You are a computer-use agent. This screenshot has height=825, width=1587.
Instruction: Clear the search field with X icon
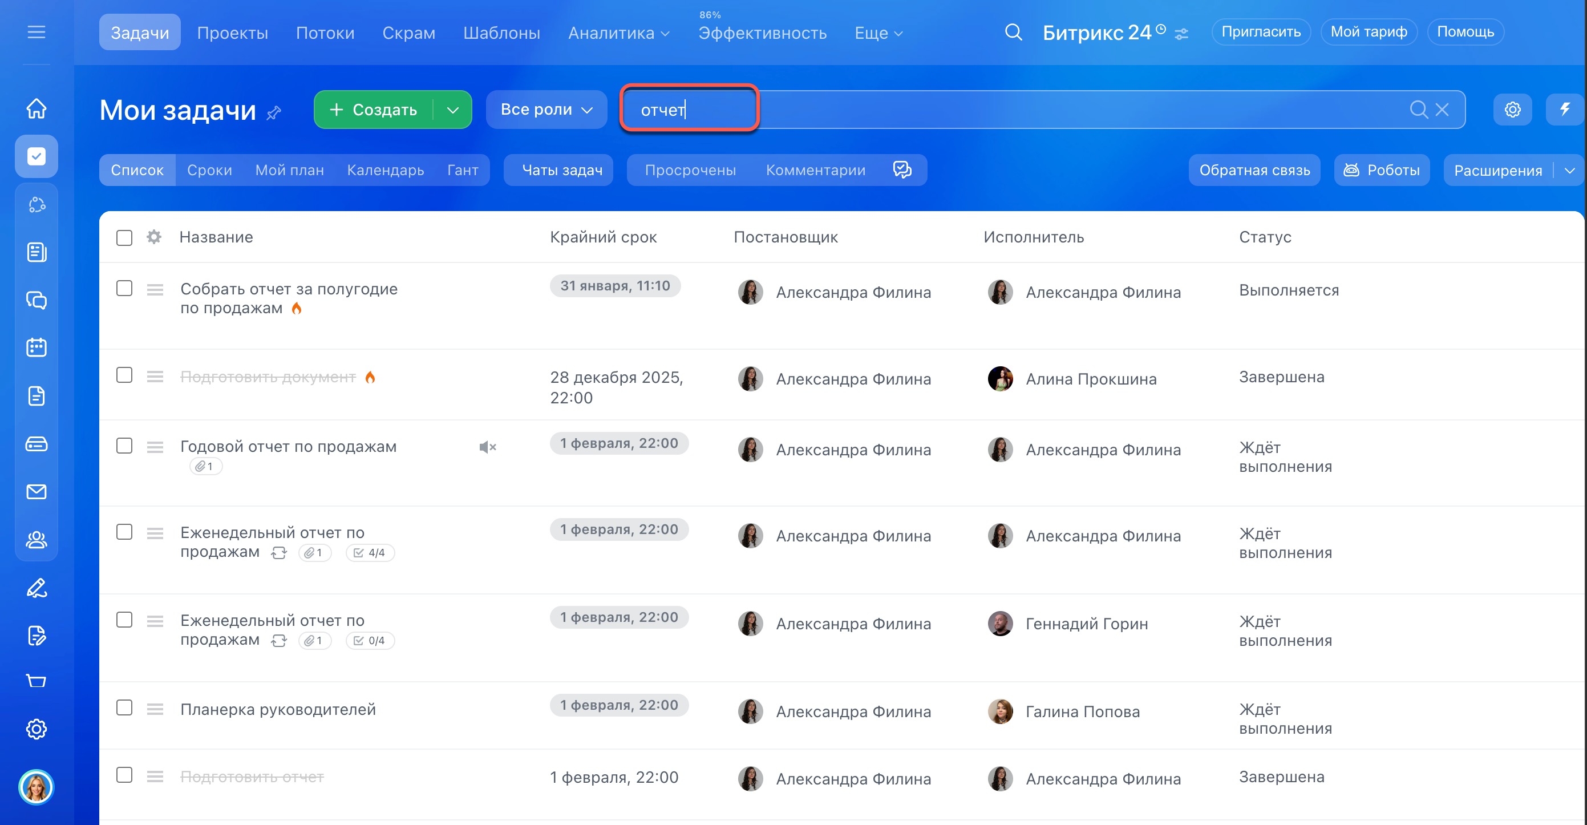[x=1442, y=110]
